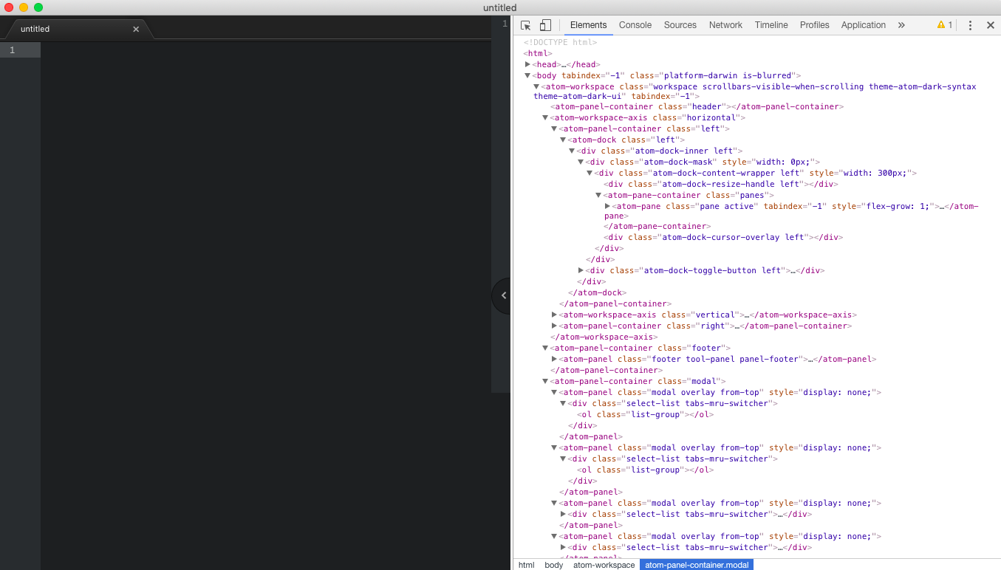Image resolution: width=1001 pixels, height=570 pixels.
Task: Collapse the body element
Action: tap(527, 75)
